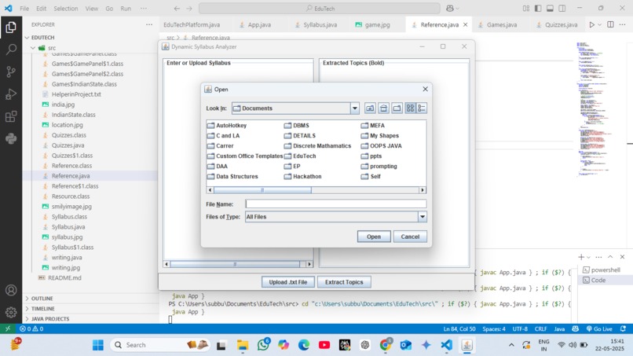Switch Open dialog to List view

point(410,108)
